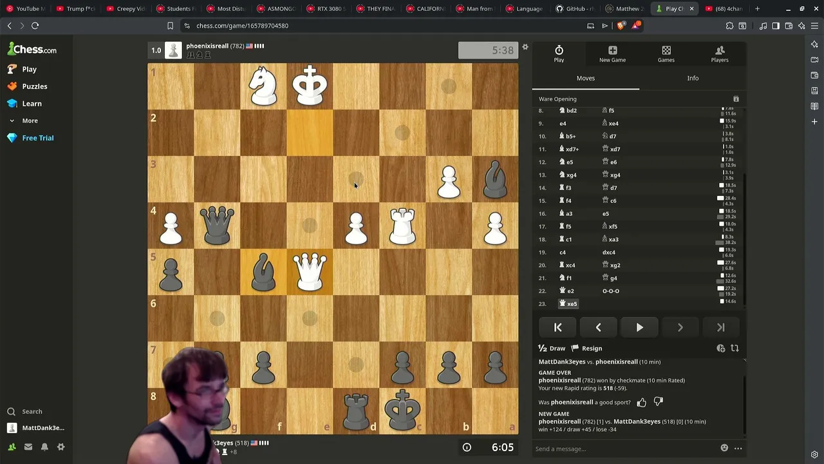Switch to the (68) 4chan YouTube tab

tap(724, 8)
